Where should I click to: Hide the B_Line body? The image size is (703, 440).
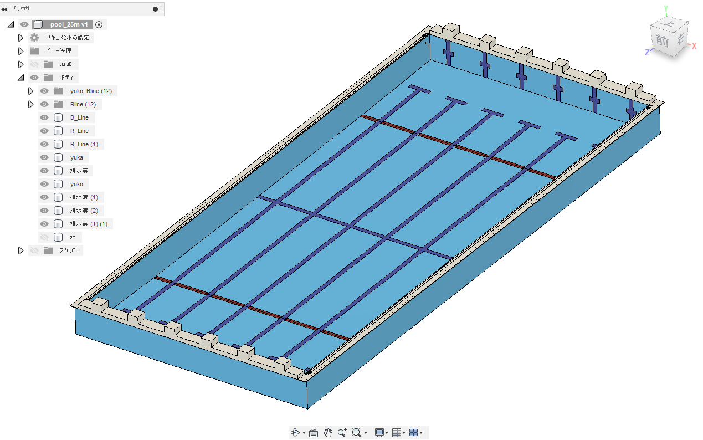(44, 117)
